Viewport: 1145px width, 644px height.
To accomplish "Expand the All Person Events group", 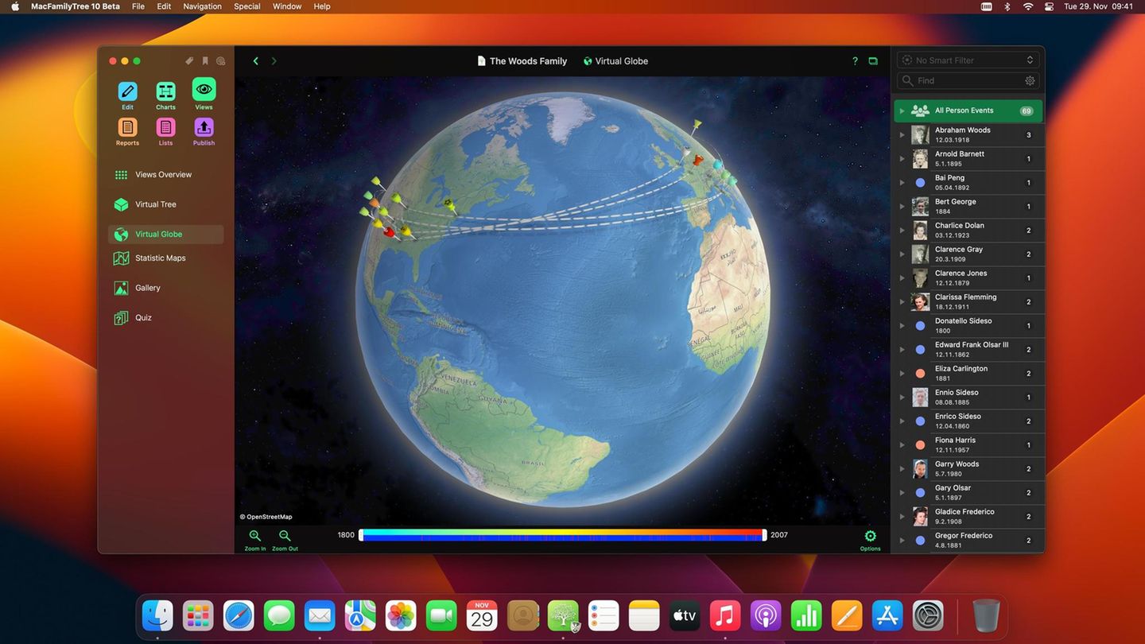I will pyautogui.click(x=902, y=111).
